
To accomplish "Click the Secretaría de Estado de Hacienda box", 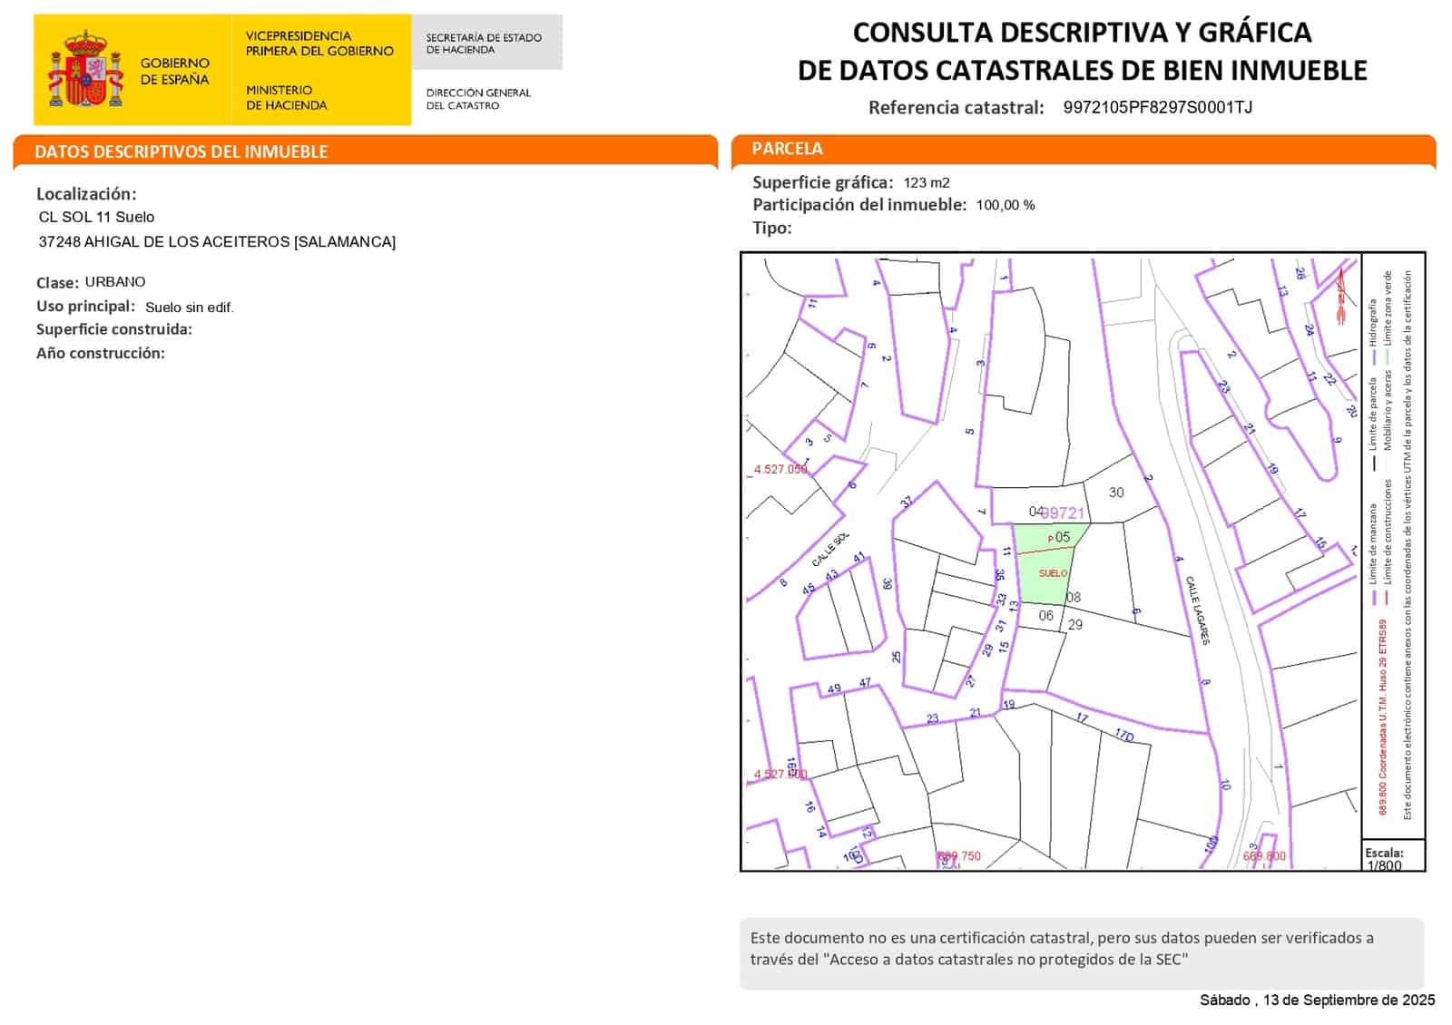I will point(485,44).
